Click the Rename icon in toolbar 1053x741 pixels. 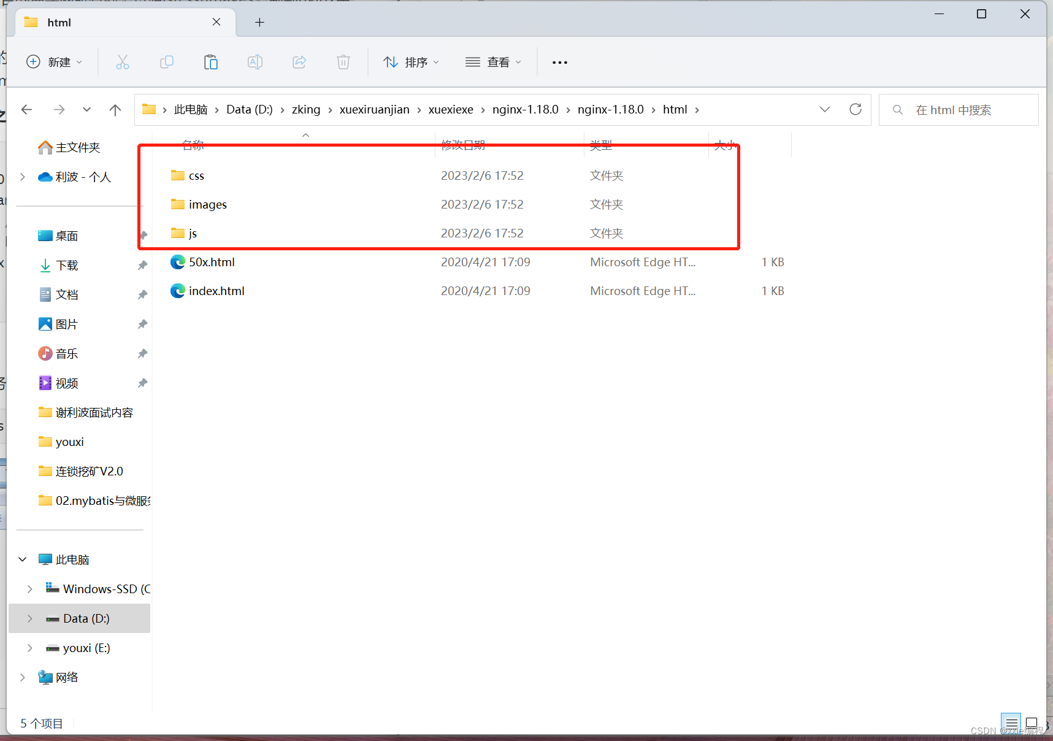[x=255, y=62]
